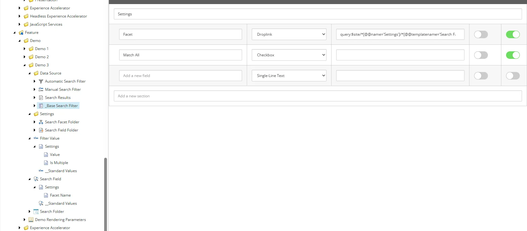
Task: Click the Search Folder icon
Action: tap(36, 212)
